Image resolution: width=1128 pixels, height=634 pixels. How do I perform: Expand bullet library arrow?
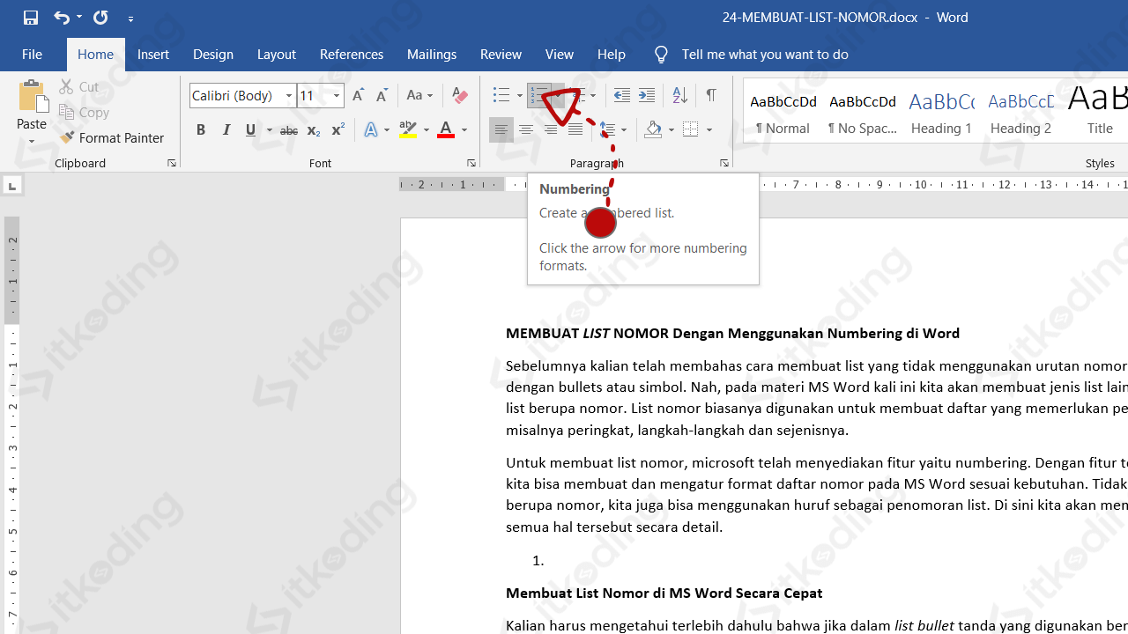[x=520, y=95]
